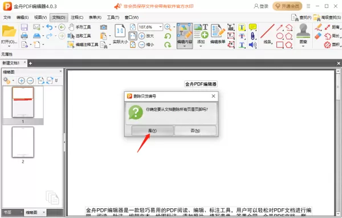Viewport: 342px width, 218px height.
Task: Select the eraser tool icon
Action: coord(319,35)
